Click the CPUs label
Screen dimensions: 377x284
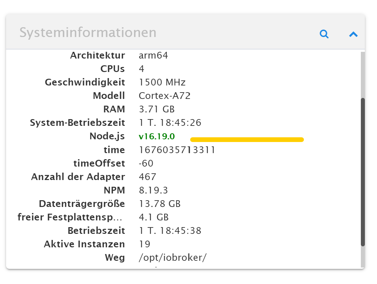pos(112,69)
